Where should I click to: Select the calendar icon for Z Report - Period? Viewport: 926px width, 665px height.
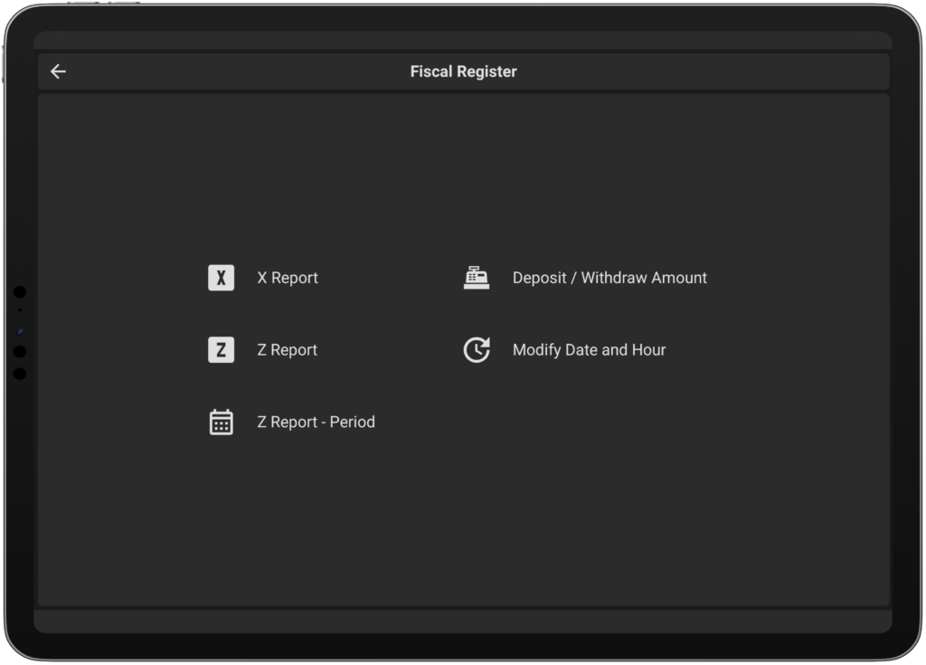coord(221,423)
